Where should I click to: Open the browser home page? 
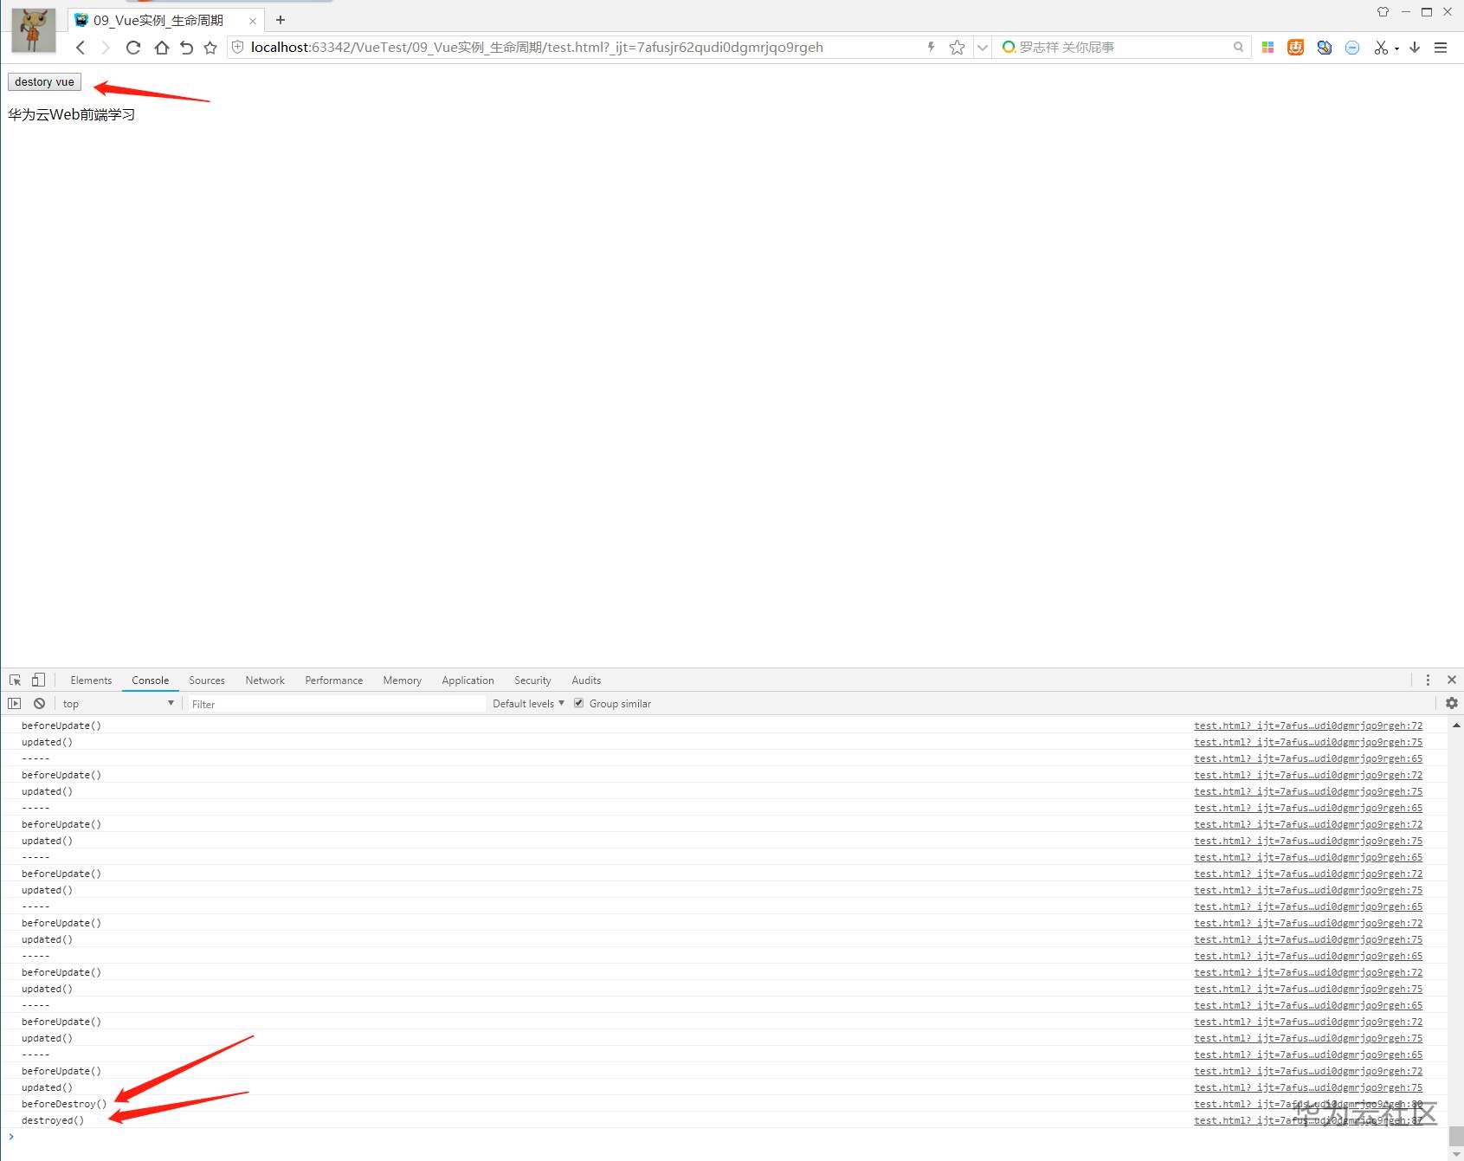click(161, 48)
